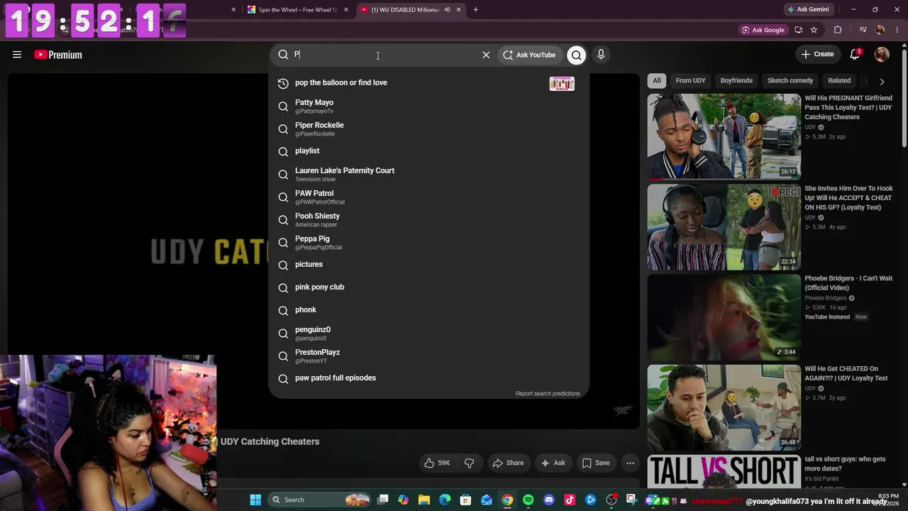This screenshot has width=908, height=511.
Task: Select Lauren Lake's Paternity Court suggestion
Action: click(x=428, y=174)
